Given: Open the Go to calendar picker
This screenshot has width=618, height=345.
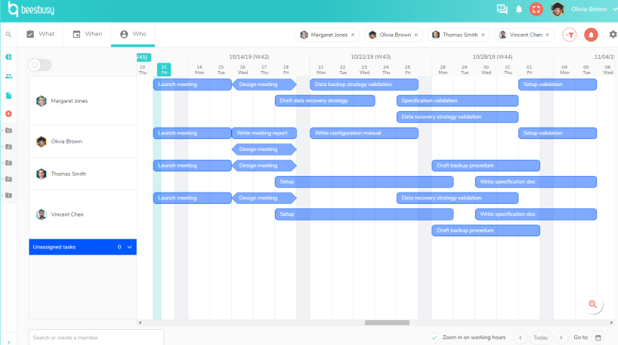Looking at the screenshot, I should tap(598, 337).
